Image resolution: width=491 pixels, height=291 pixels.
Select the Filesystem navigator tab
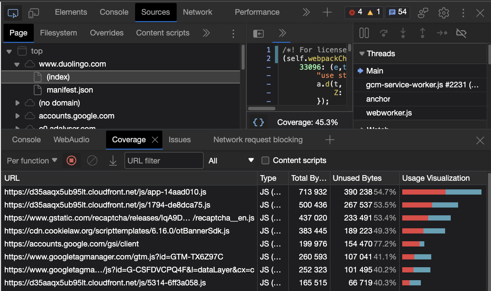[x=58, y=33]
